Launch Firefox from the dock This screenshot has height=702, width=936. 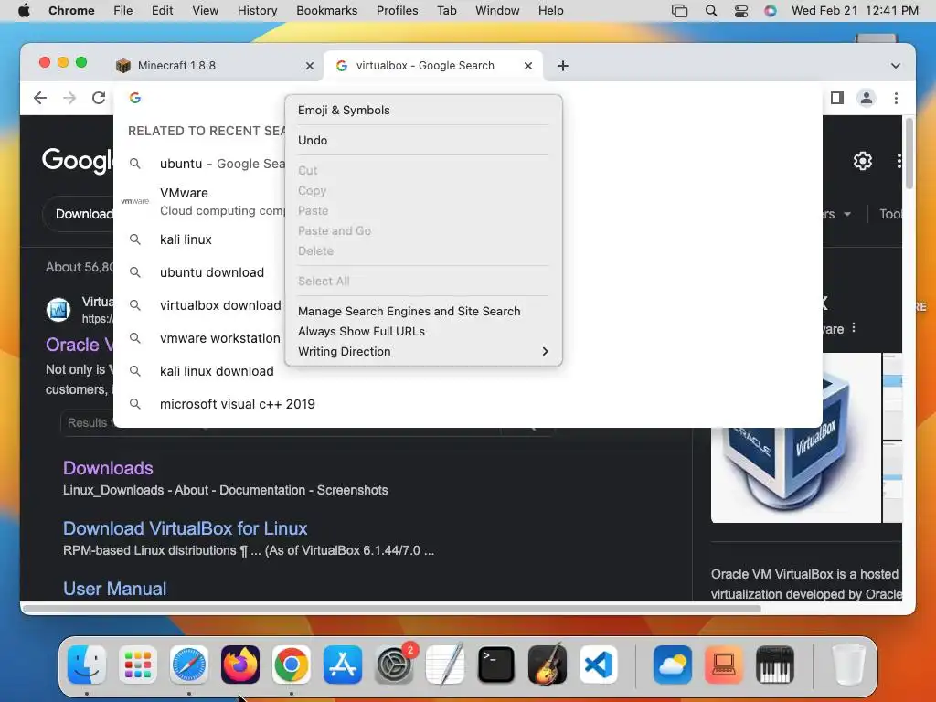240,664
